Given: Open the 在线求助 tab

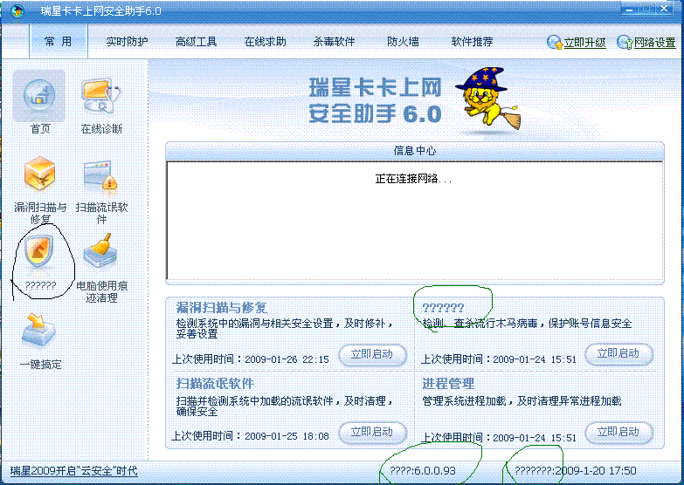Looking at the screenshot, I should coord(266,42).
